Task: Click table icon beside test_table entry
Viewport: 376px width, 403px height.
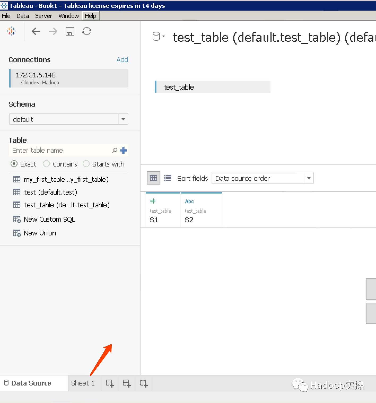Action: (17, 205)
